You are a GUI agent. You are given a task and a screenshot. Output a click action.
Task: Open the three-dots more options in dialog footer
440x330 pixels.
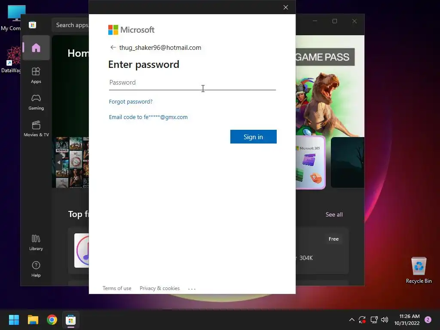tap(192, 288)
